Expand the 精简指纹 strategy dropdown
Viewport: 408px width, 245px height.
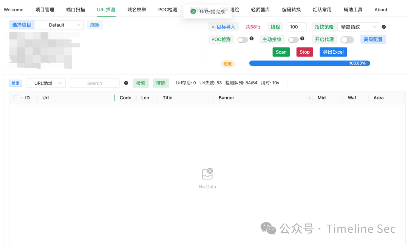click(359, 27)
